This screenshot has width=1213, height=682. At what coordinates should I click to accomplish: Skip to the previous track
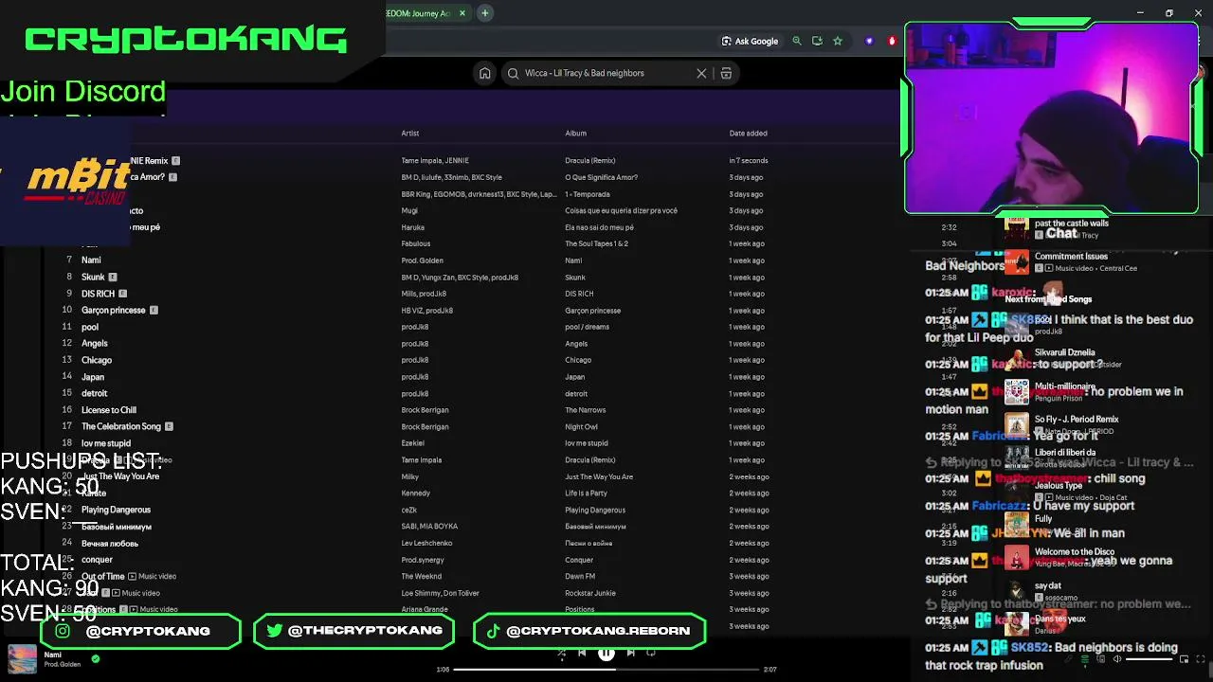pos(582,653)
